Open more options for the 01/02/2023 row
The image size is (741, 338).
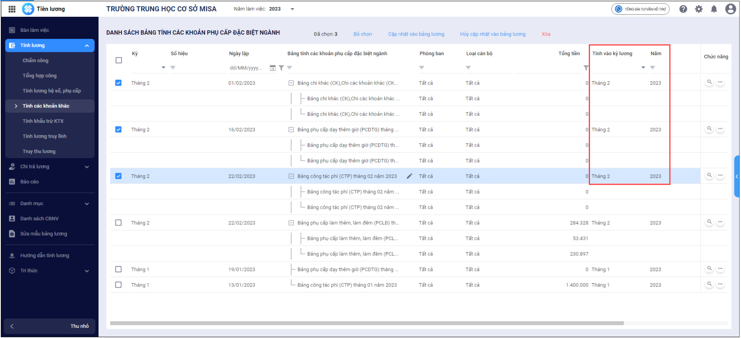pos(720,82)
